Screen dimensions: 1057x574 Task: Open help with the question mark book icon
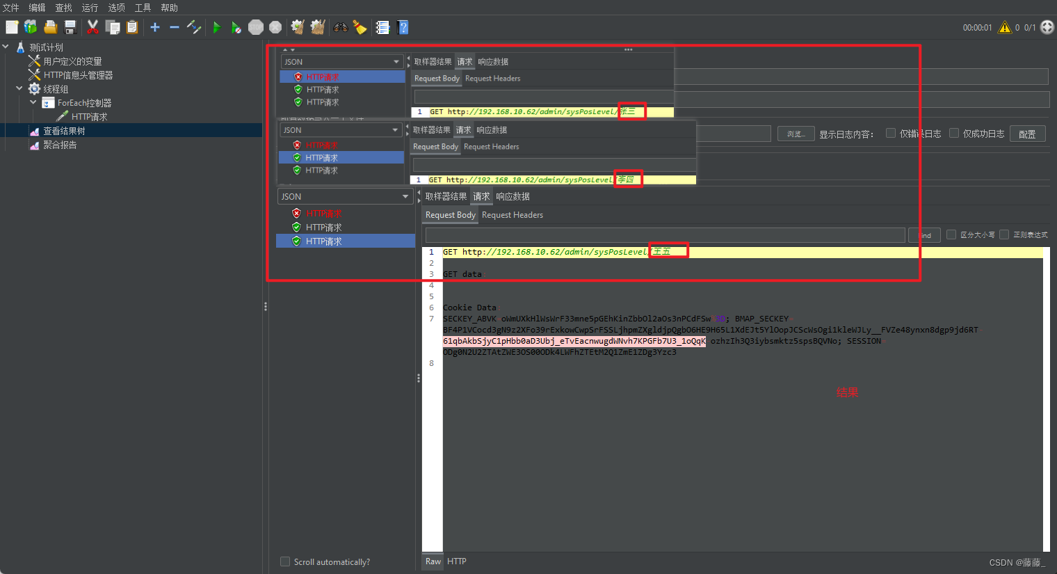tap(403, 27)
